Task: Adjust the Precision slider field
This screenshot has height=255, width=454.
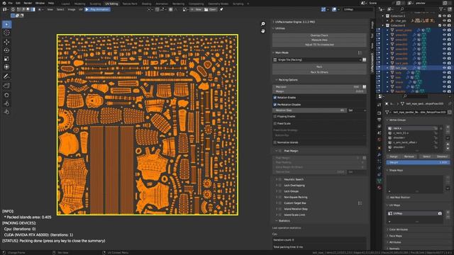Action: [317, 86]
